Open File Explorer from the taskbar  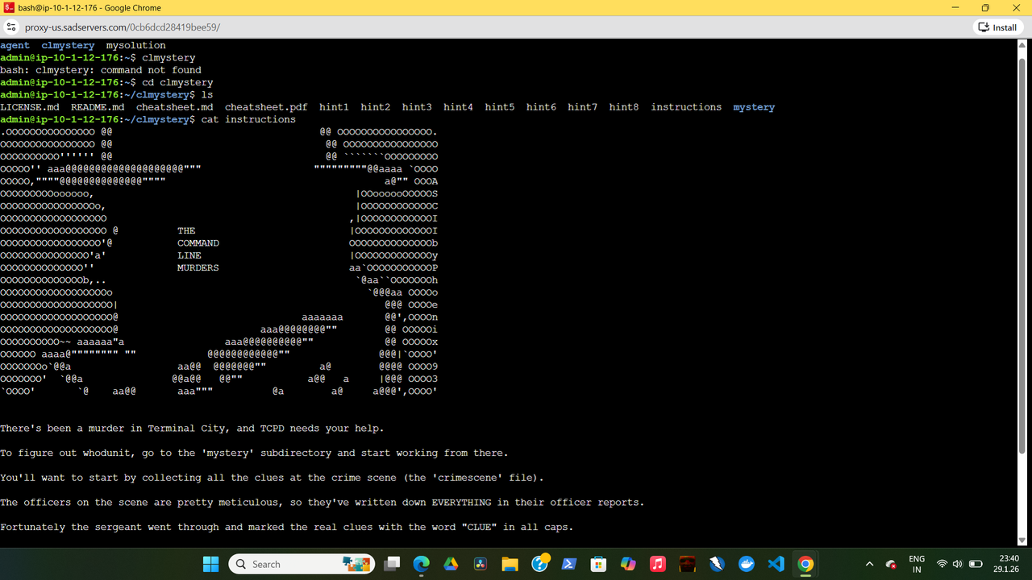point(510,564)
